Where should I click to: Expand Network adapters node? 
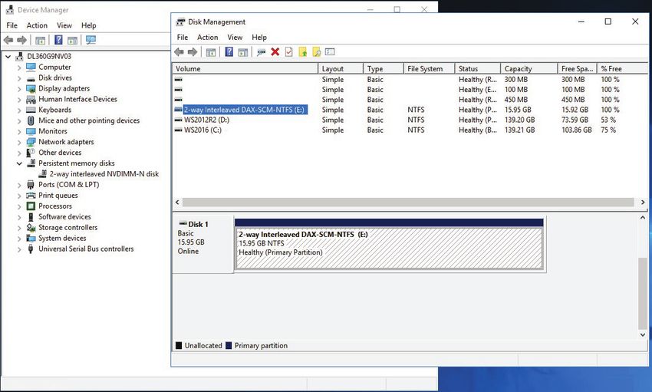pyautogui.click(x=19, y=142)
